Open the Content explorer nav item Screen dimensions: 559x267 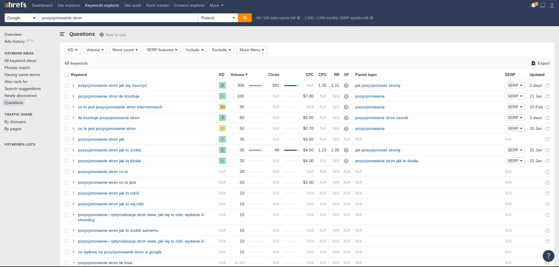(190, 5)
